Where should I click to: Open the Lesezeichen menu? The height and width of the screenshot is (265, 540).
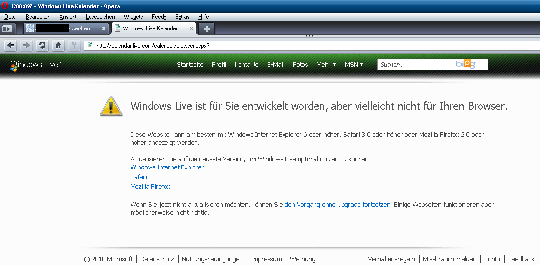point(100,17)
